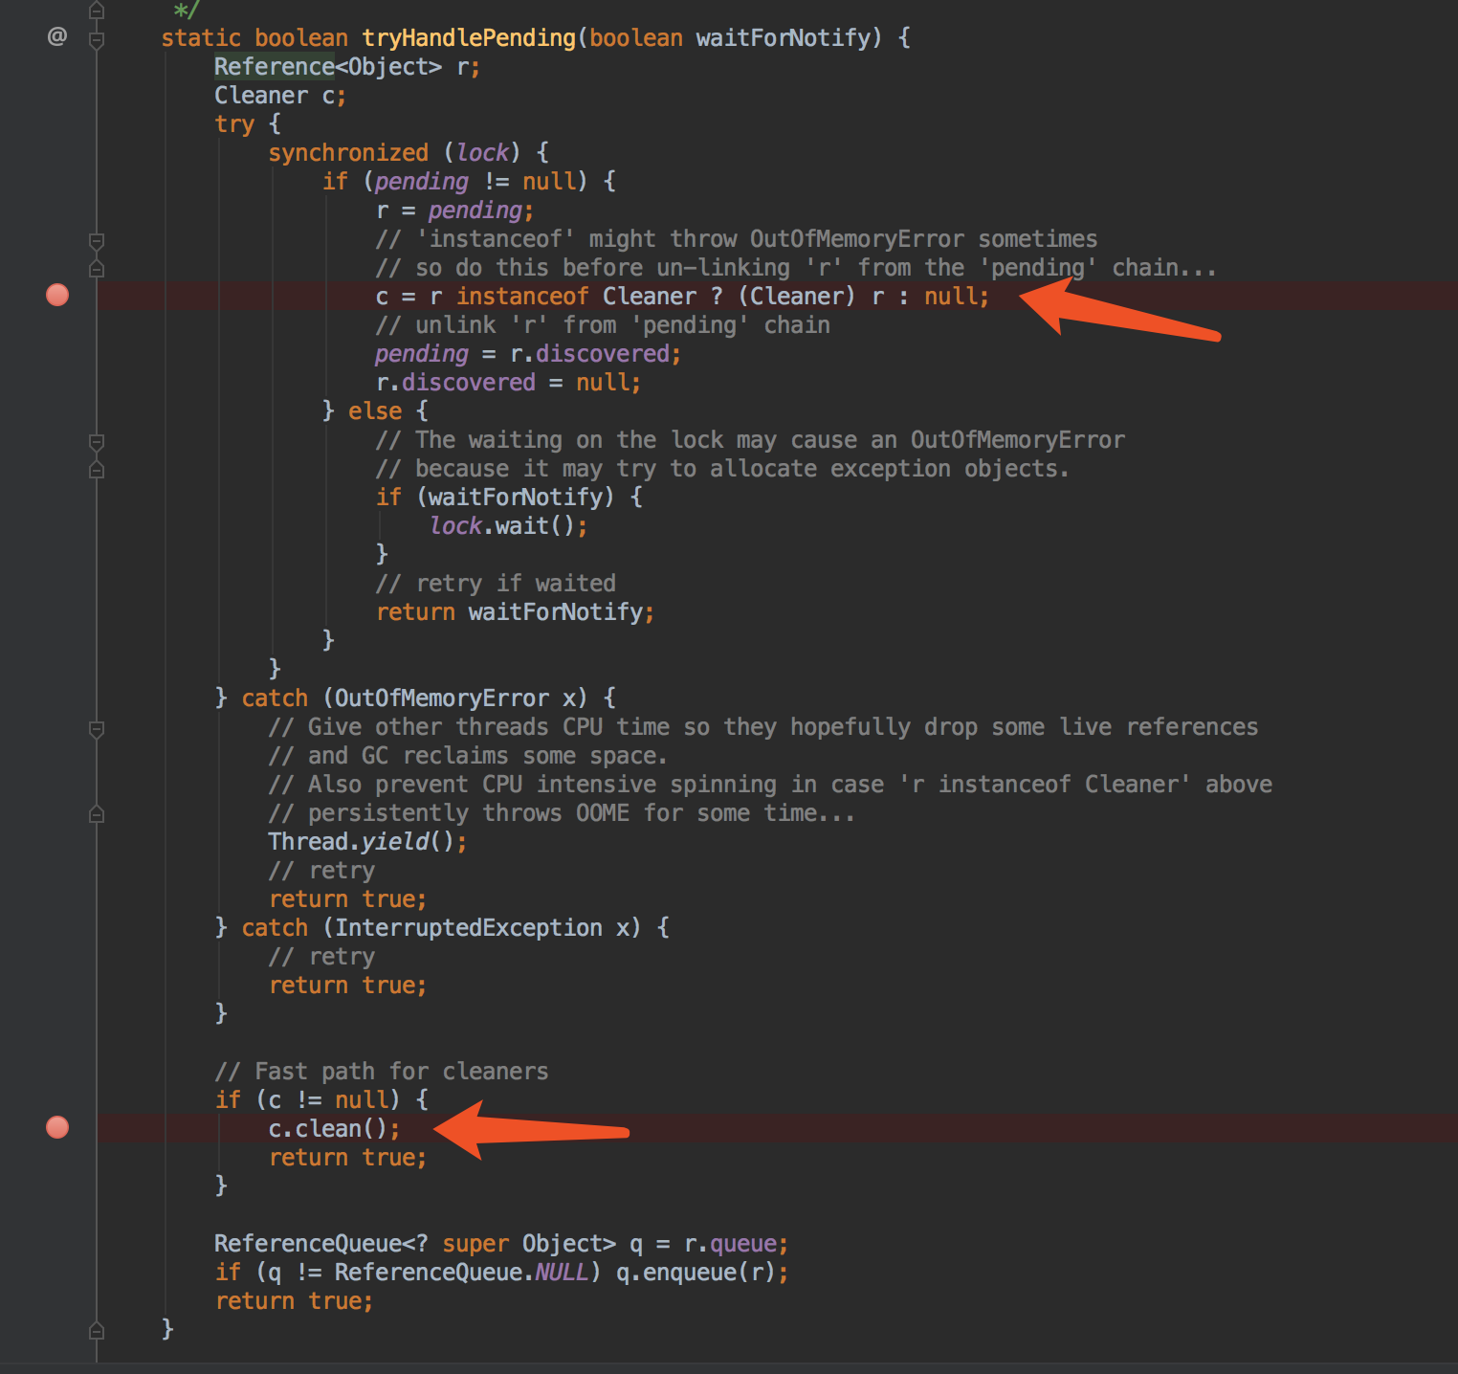Click the 'else' keyword
The height and width of the screenshot is (1374, 1458).
(x=375, y=411)
